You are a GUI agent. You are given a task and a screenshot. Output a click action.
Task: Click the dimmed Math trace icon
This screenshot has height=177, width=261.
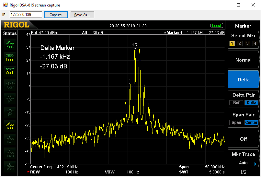coord(10,167)
